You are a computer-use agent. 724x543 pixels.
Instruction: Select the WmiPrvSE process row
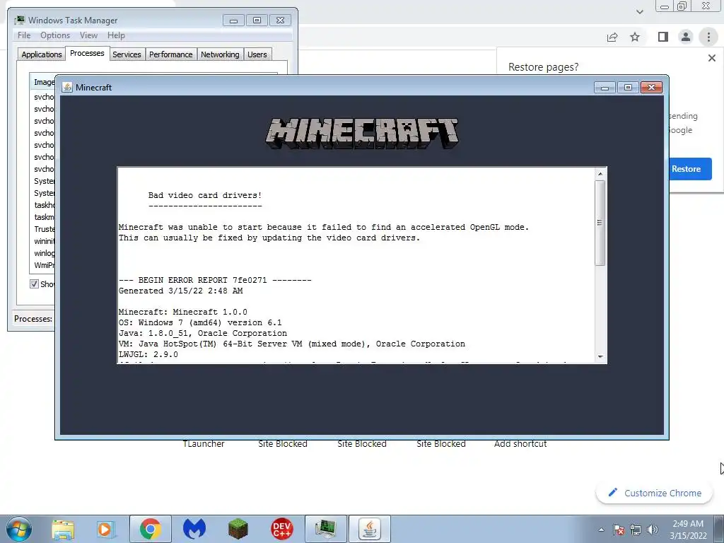(42, 265)
